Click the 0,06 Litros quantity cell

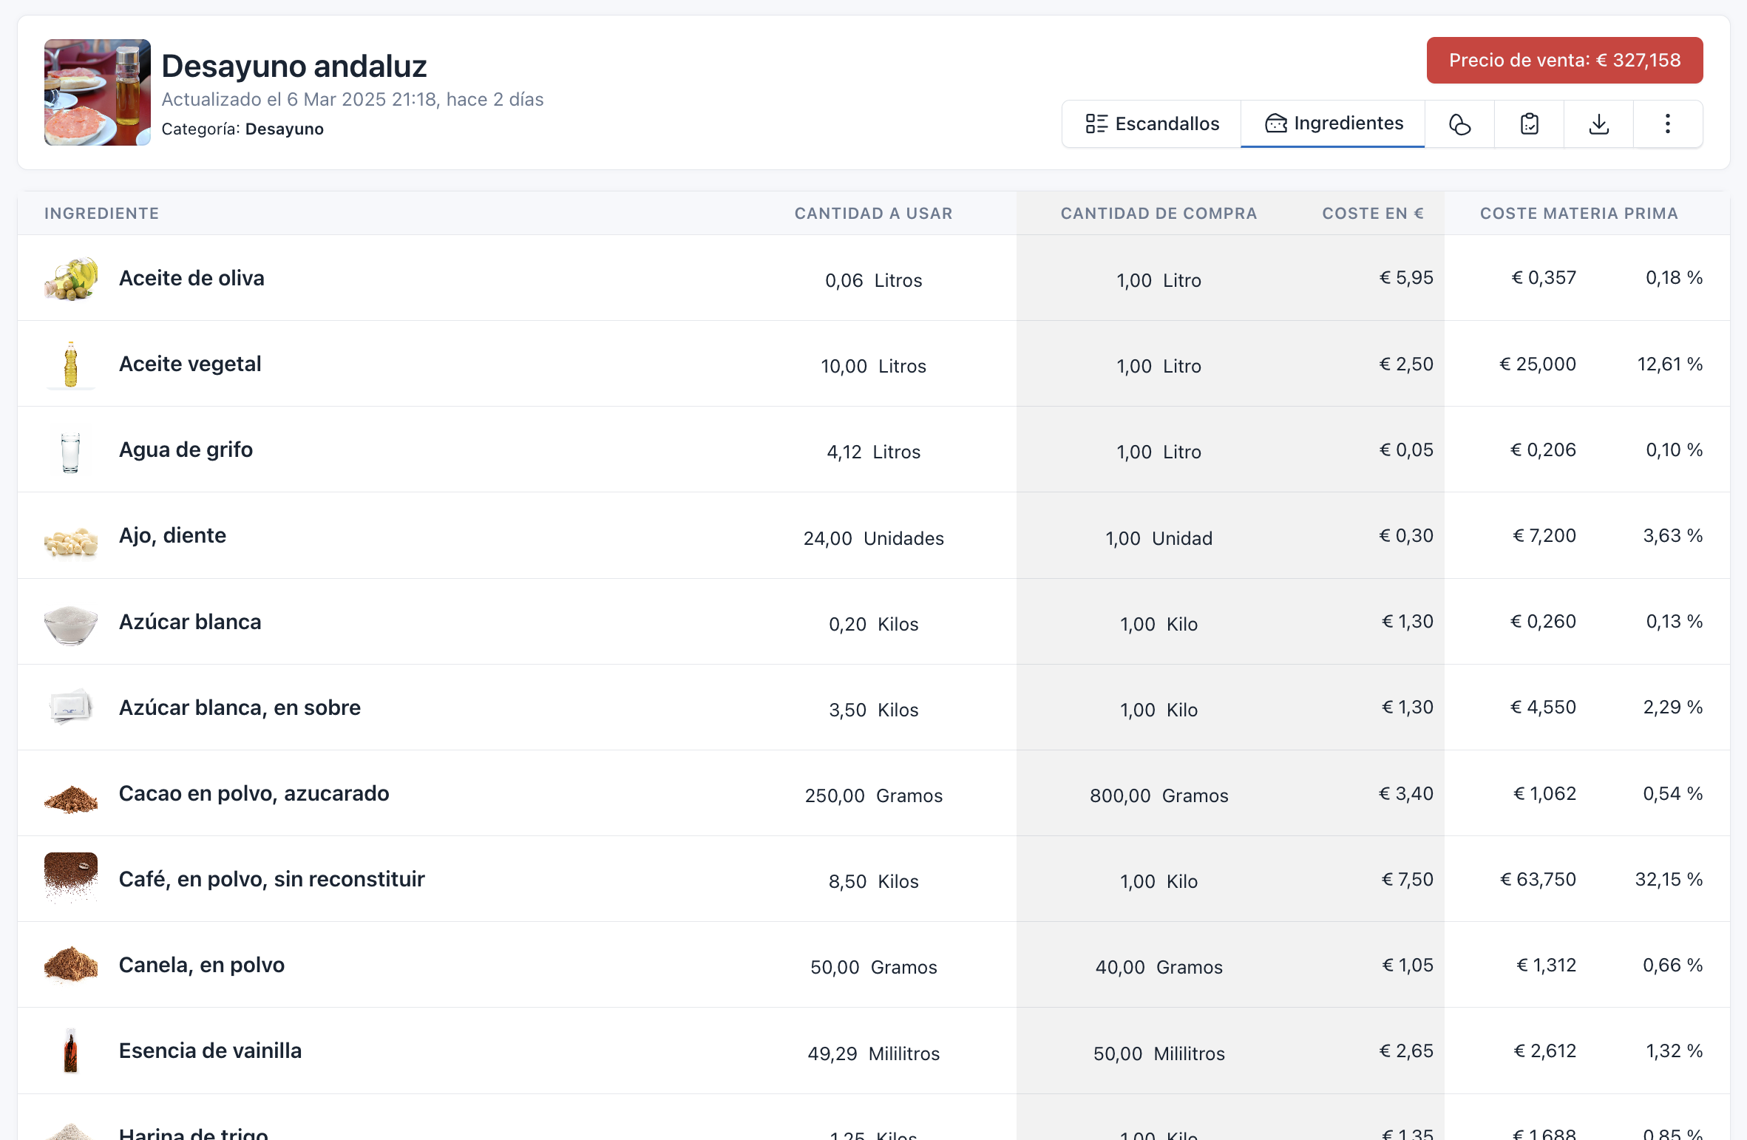tap(873, 280)
